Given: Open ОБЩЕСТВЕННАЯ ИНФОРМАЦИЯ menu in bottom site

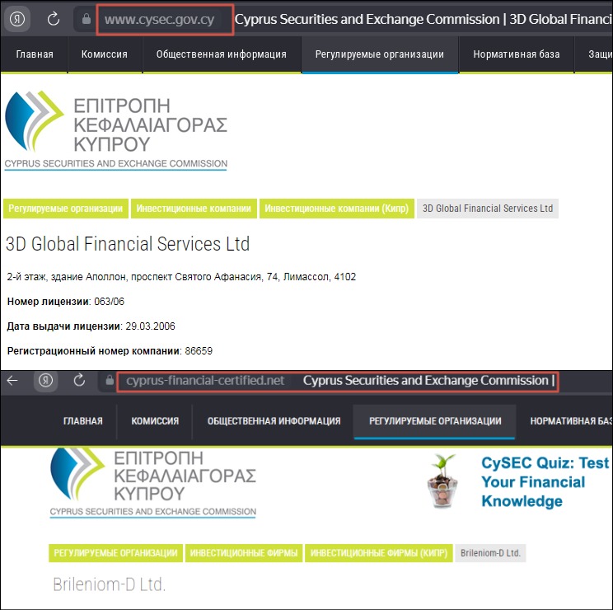Looking at the screenshot, I should pyautogui.click(x=274, y=421).
